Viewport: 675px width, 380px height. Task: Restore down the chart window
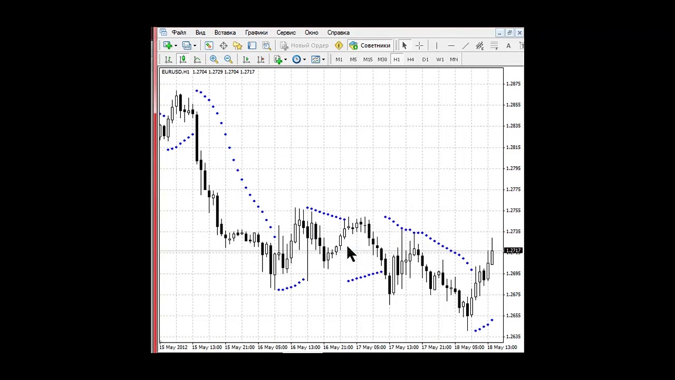pos(509,33)
